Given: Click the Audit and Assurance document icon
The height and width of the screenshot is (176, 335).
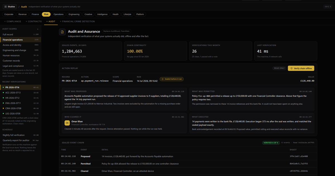Looking at the screenshot, I should click(62, 32).
